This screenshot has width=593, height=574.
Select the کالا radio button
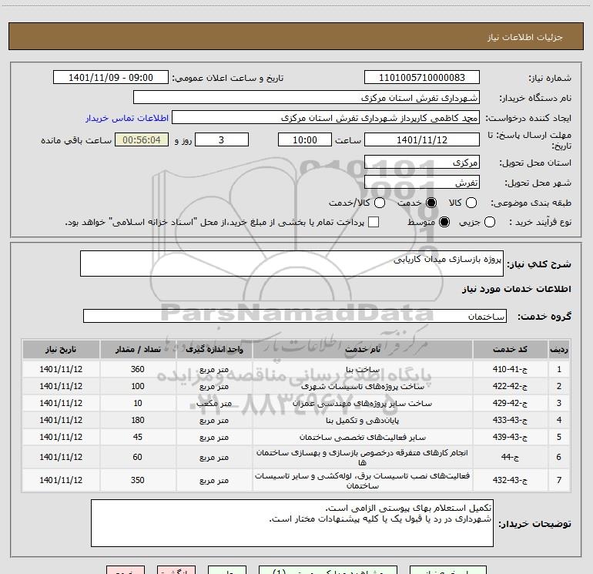pos(471,203)
